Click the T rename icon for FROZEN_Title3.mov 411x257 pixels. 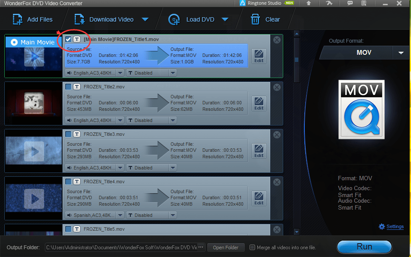[76, 134]
